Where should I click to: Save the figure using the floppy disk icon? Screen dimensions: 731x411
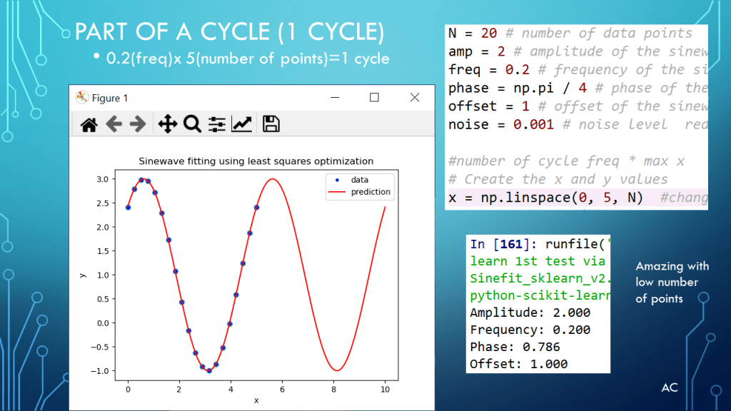(x=271, y=125)
